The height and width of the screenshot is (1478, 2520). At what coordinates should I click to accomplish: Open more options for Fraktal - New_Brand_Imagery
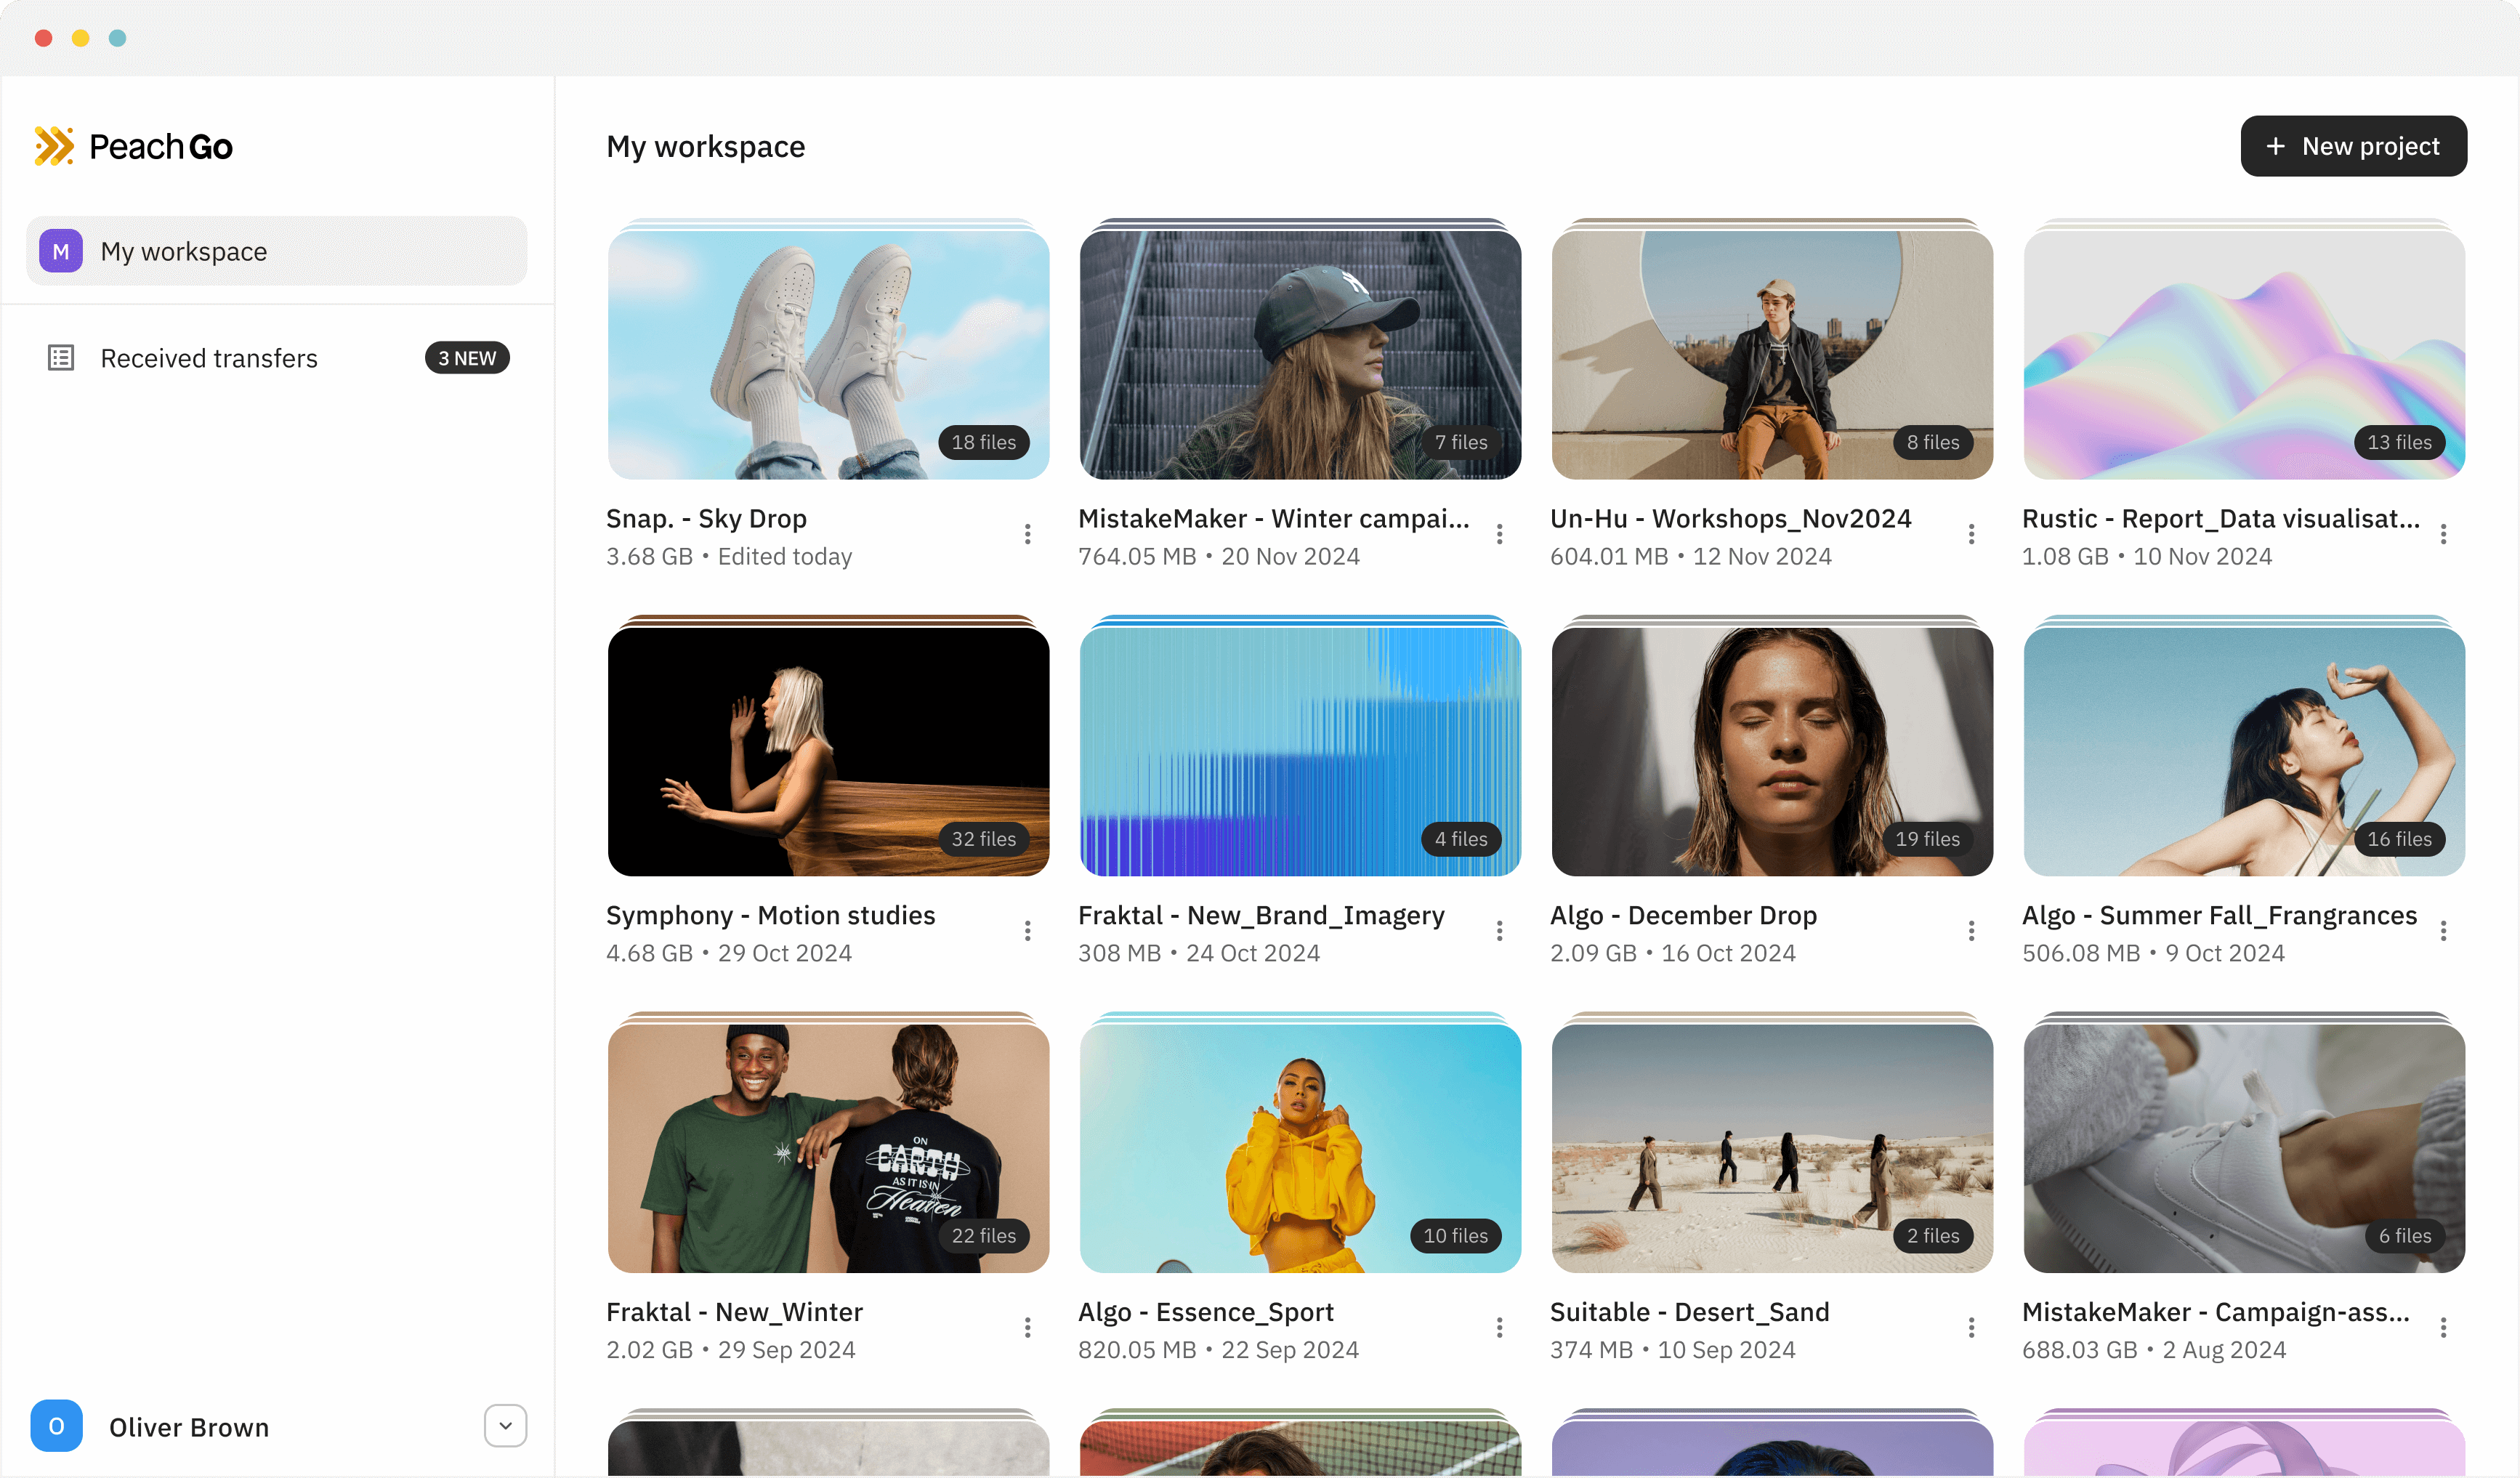click(x=1499, y=931)
